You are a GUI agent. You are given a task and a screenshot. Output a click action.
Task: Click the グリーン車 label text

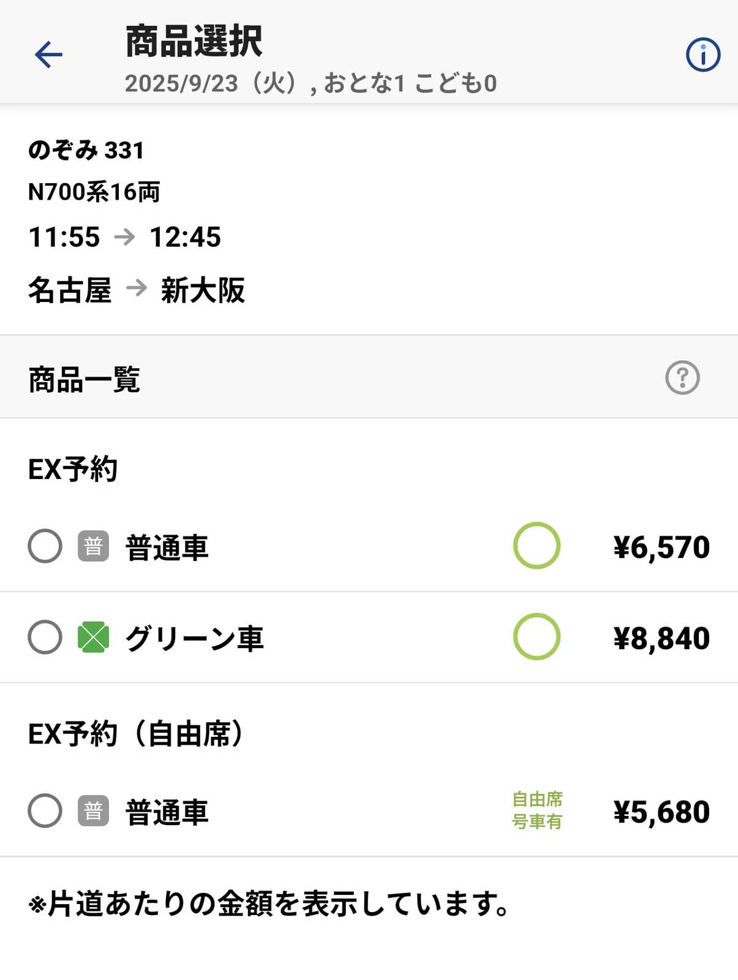(x=194, y=638)
